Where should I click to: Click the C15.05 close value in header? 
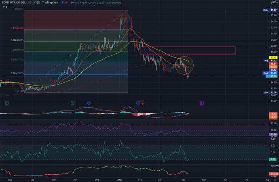(x=100, y=3)
